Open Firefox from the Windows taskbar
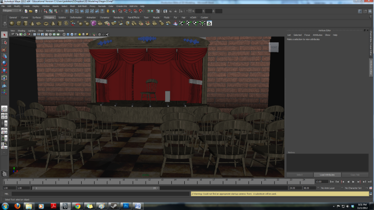 17,206
